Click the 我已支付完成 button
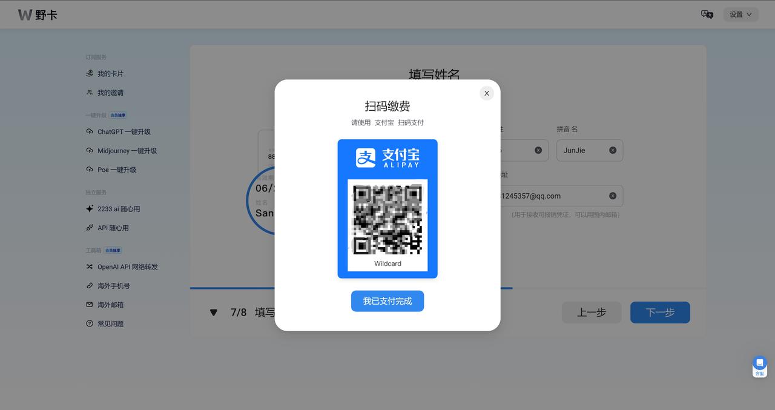This screenshot has width=775, height=410. [387, 301]
